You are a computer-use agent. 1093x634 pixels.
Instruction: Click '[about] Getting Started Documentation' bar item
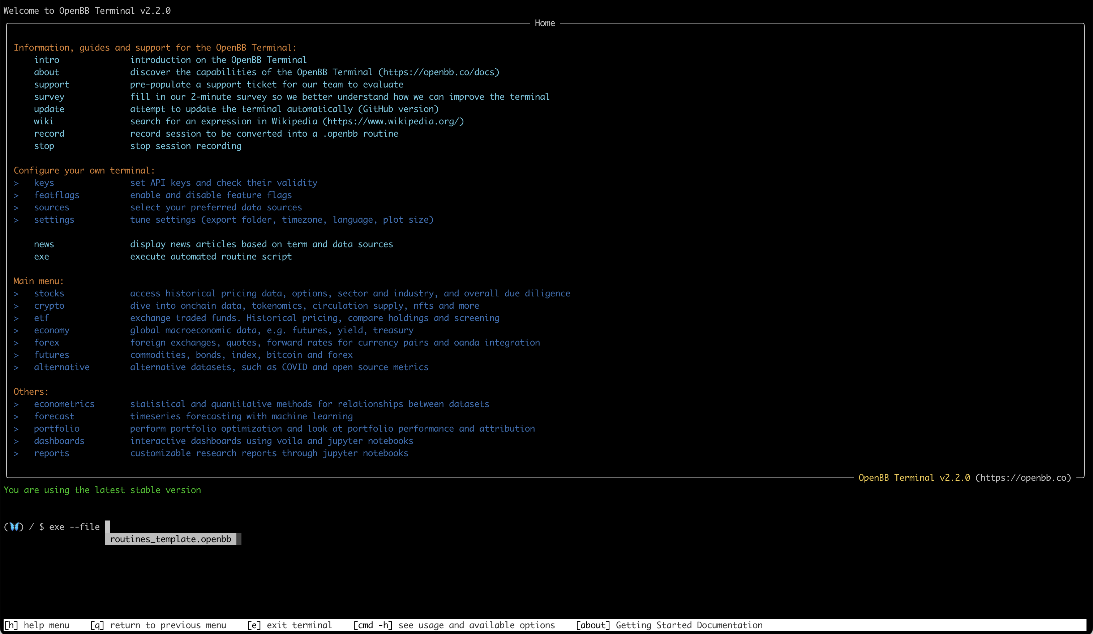669,625
